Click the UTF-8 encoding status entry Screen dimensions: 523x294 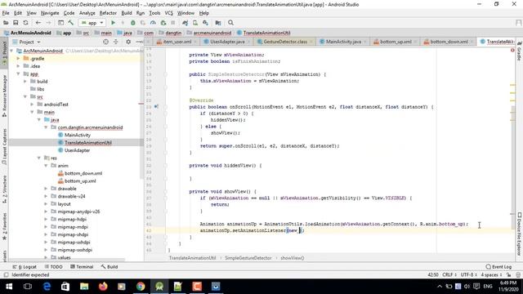click(x=468, y=275)
